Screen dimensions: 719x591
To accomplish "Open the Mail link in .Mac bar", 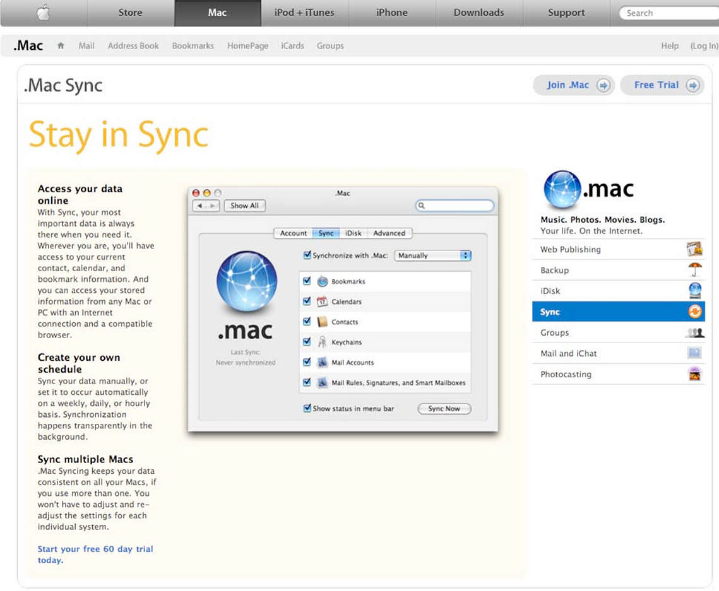I will point(86,46).
